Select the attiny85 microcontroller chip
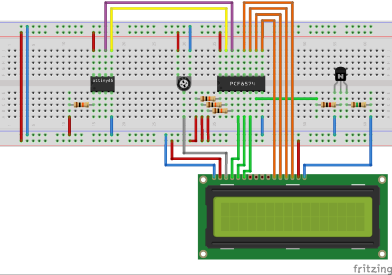Screen dimensions: 392x275 pyautogui.click(x=102, y=84)
